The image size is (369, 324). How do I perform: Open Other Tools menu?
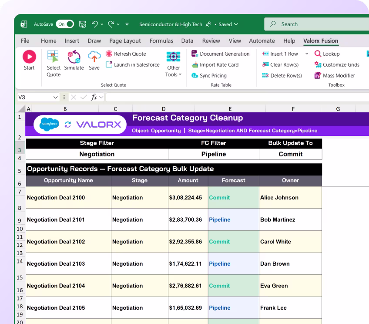[x=174, y=64]
